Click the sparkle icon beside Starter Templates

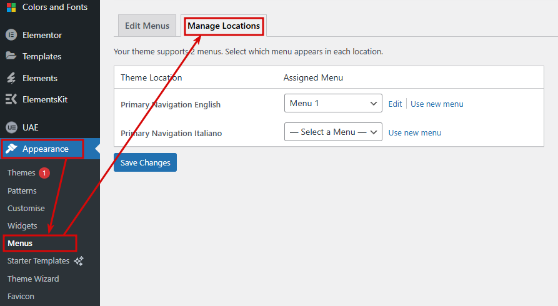(x=79, y=261)
